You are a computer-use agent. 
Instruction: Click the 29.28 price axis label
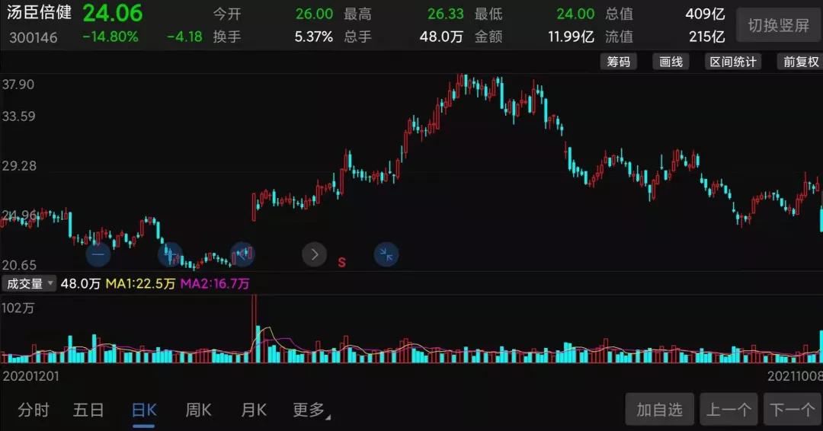(19, 166)
